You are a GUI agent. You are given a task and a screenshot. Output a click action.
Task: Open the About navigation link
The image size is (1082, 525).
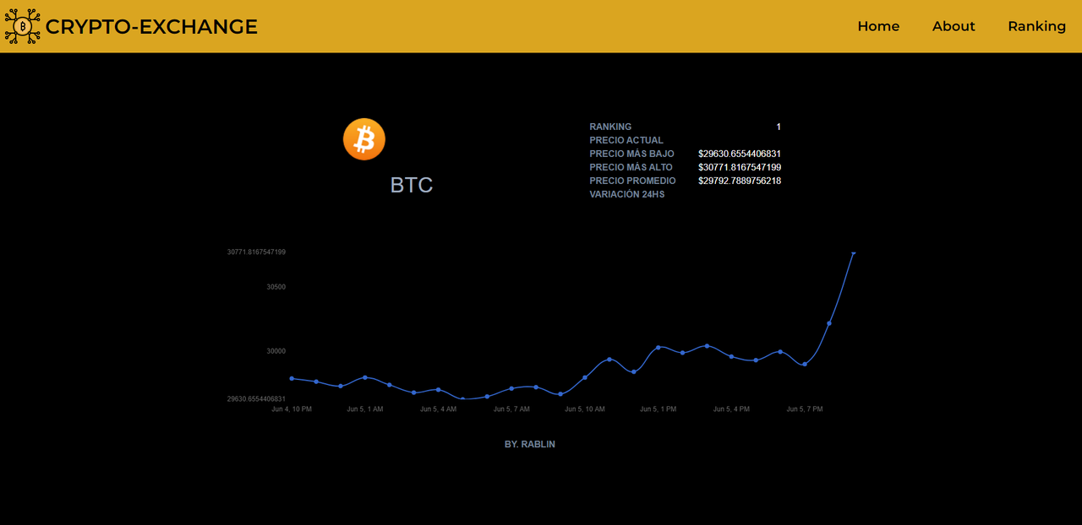(954, 26)
